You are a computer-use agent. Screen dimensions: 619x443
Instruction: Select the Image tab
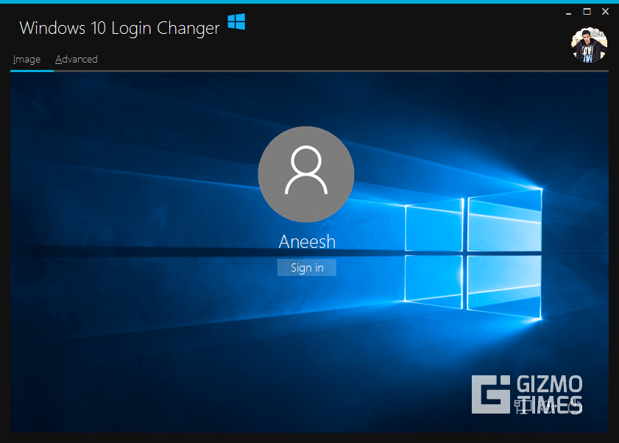click(x=26, y=59)
